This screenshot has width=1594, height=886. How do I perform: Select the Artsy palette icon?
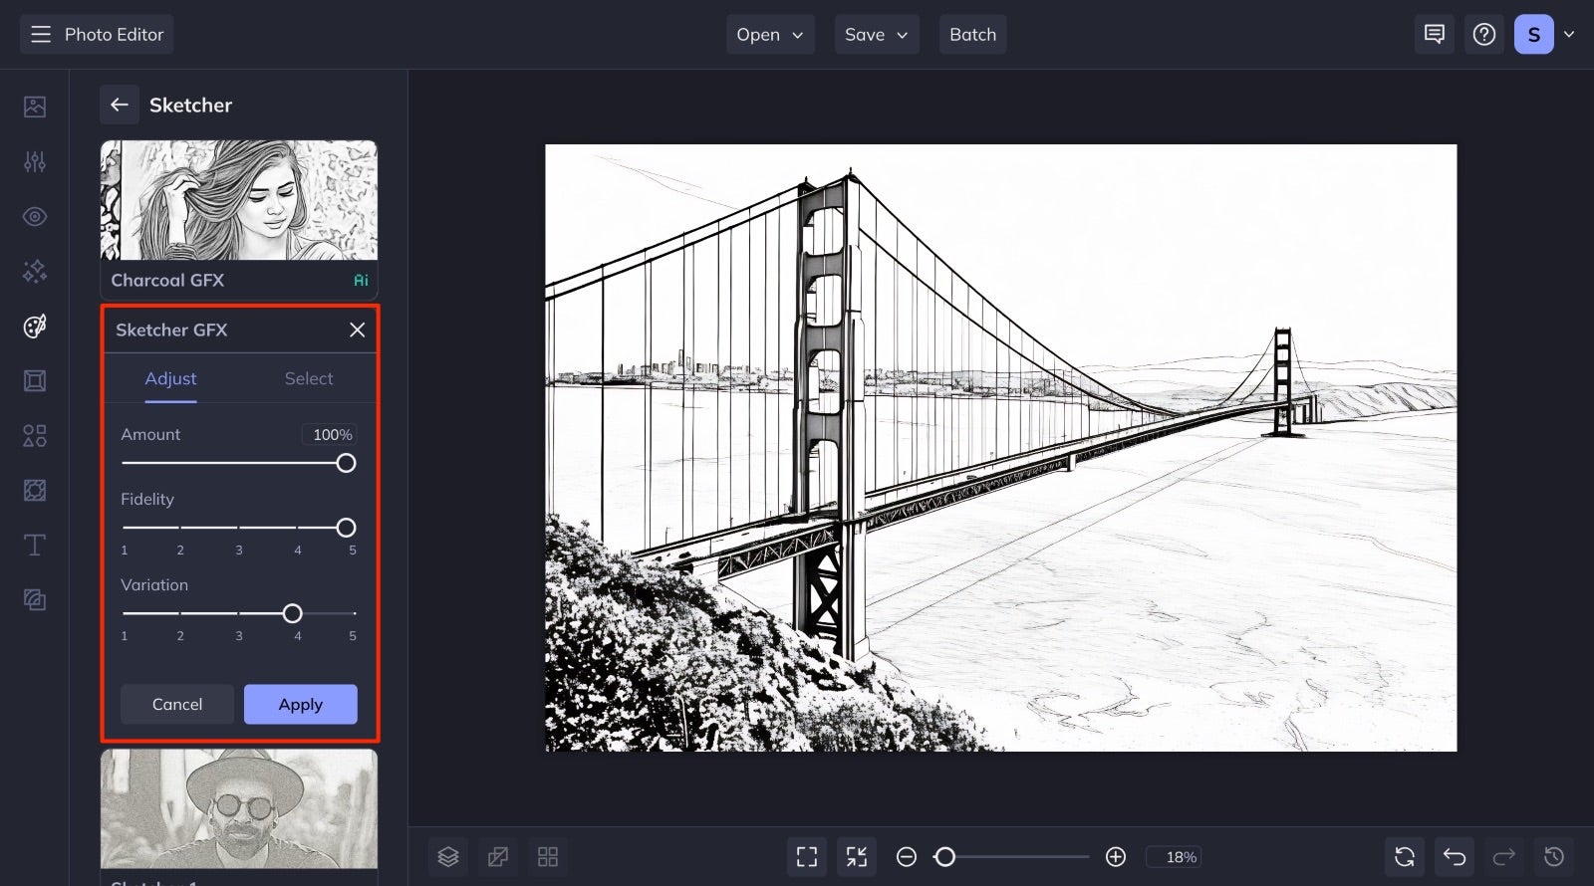pos(35,326)
